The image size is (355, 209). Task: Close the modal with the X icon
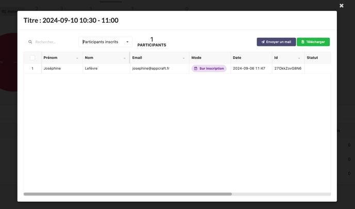click(x=341, y=6)
